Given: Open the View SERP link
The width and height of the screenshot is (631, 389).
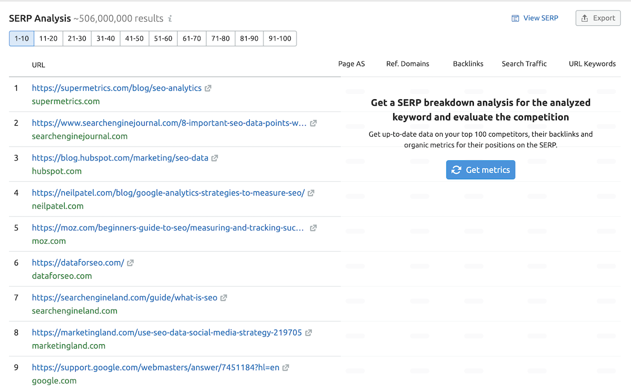Looking at the screenshot, I should tap(535, 18).
